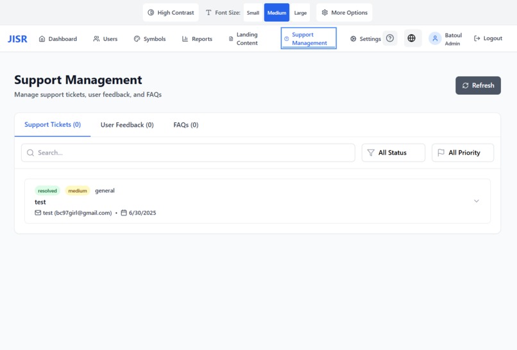Image resolution: width=517 pixels, height=350 pixels.
Task: Click the Symbols palette icon
Action: click(x=137, y=39)
